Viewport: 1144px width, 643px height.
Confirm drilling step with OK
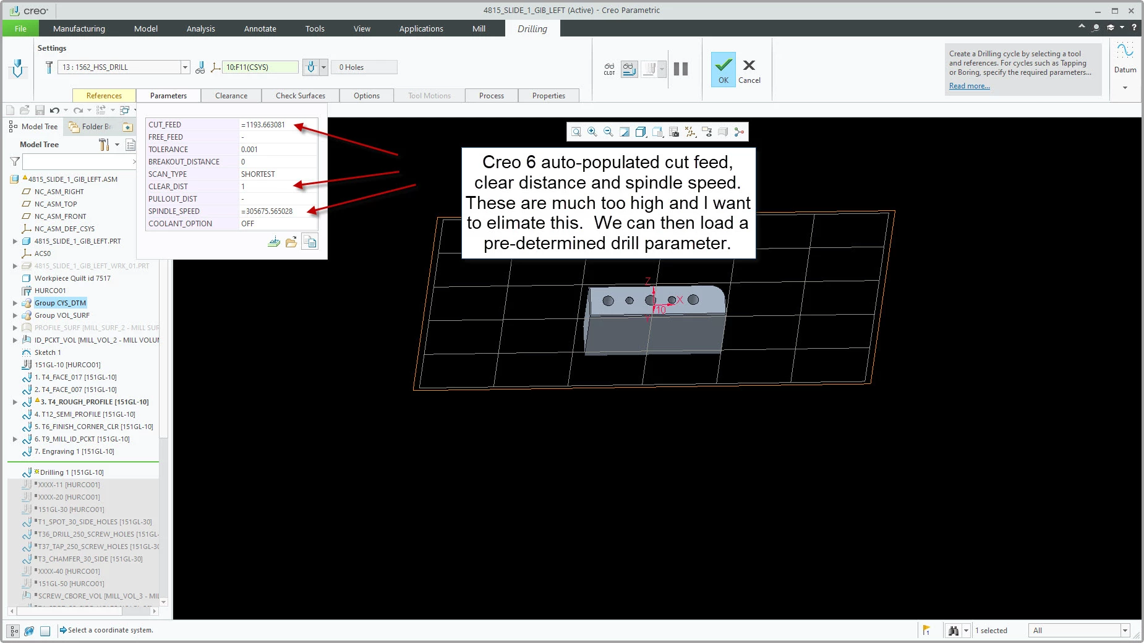pyautogui.click(x=723, y=69)
